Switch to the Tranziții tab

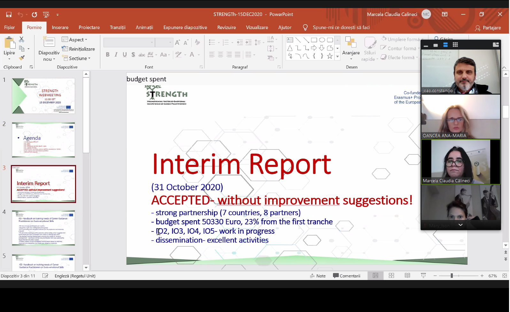118,27
